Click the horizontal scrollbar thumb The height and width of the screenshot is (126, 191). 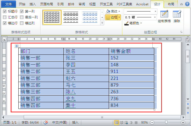pyautogui.click(x=102, y=117)
